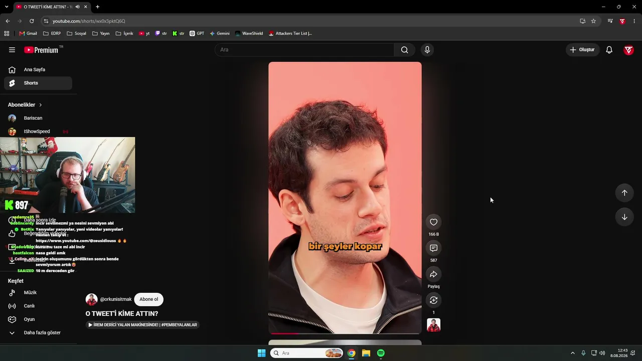Open the Sosyal bookmark folder
Screen dimensions: 642x361
76,34
